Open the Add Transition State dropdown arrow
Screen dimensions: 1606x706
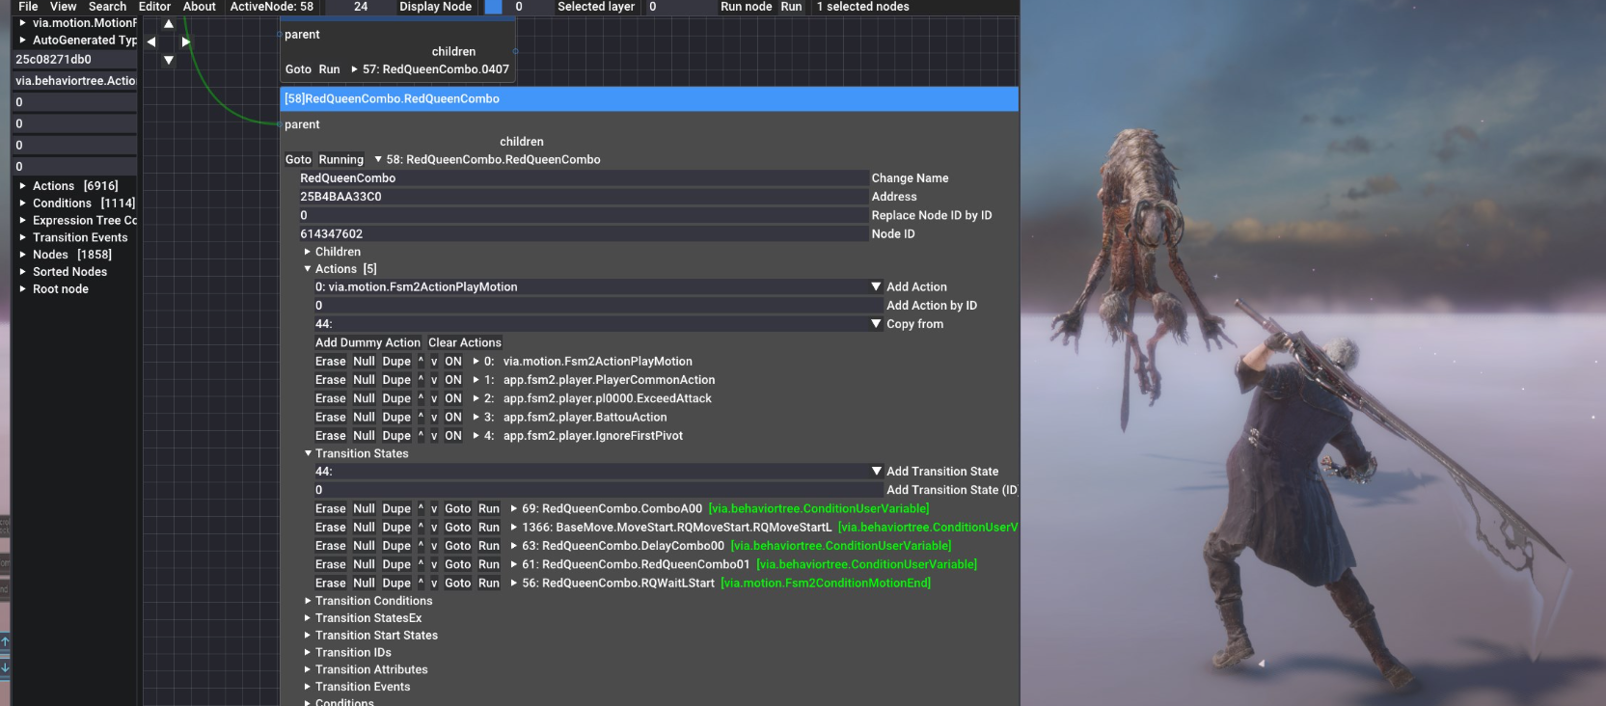click(877, 472)
